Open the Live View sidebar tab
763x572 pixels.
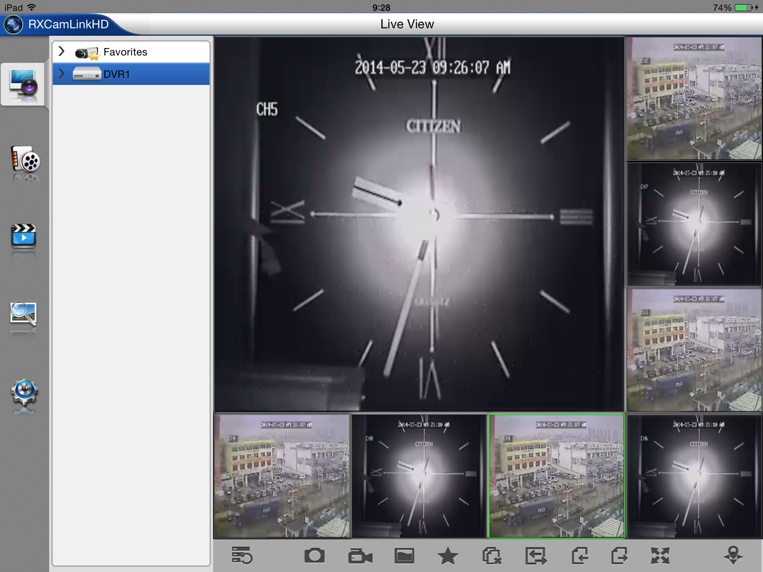click(23, 84)
